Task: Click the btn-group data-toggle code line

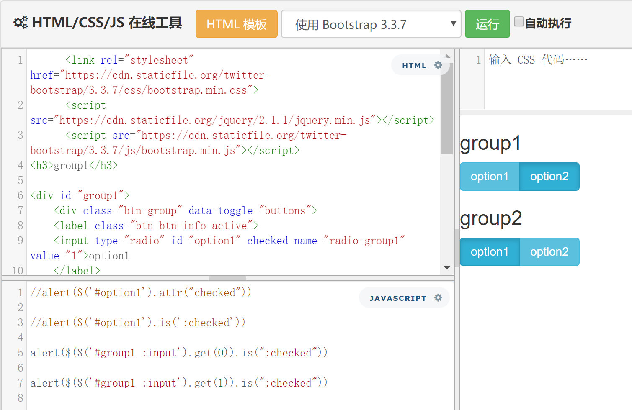Action: point(185,210)
